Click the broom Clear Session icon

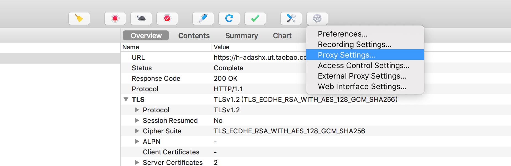point(79,19)
